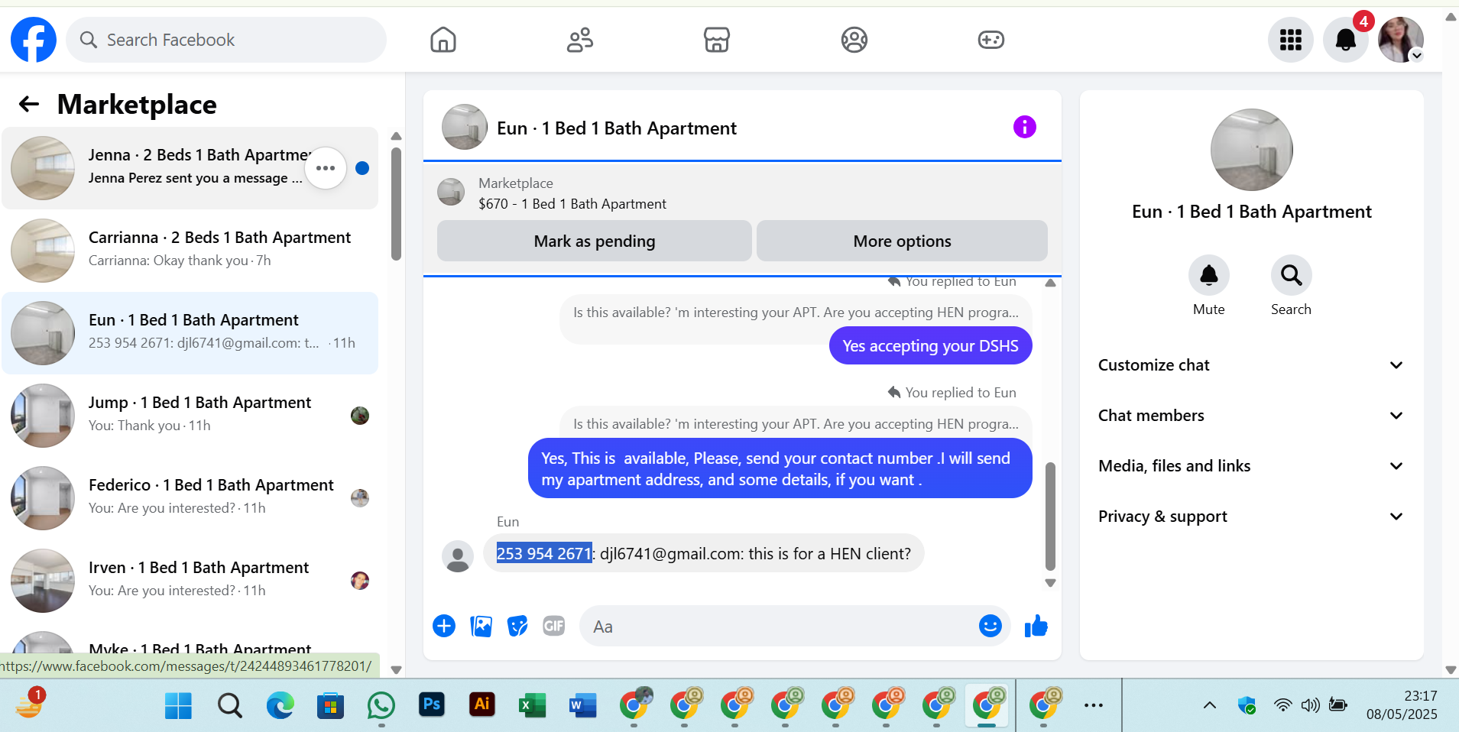
Task: Open Jump's 1 Bed 1 Bath conversation
Action: point(190,416)
